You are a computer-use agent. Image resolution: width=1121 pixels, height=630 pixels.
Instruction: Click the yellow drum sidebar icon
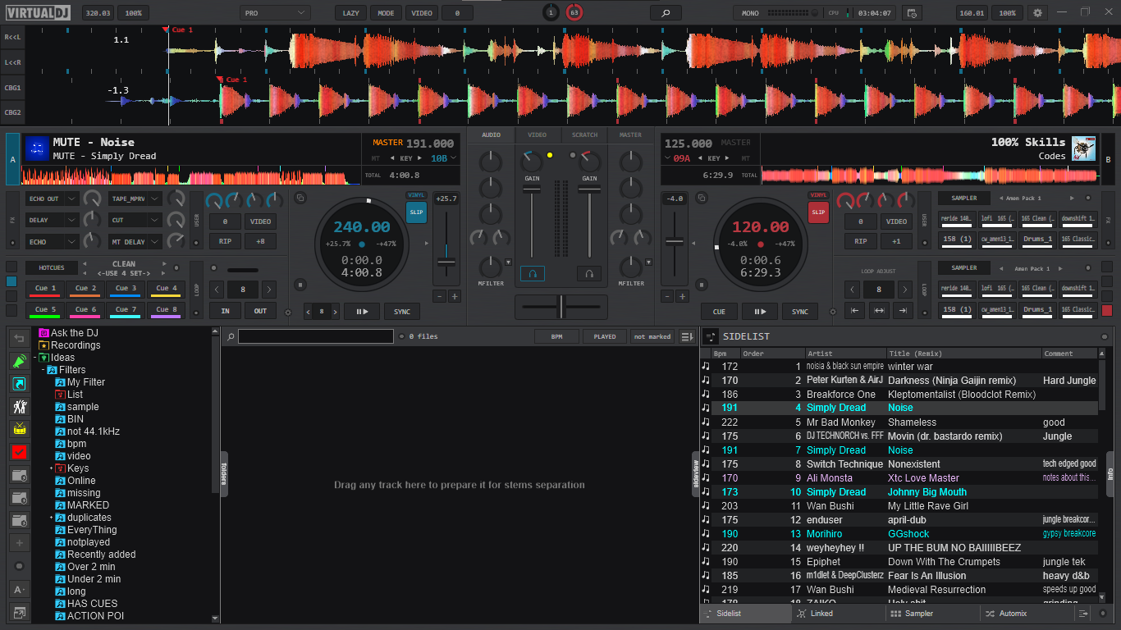coord(20,429)
